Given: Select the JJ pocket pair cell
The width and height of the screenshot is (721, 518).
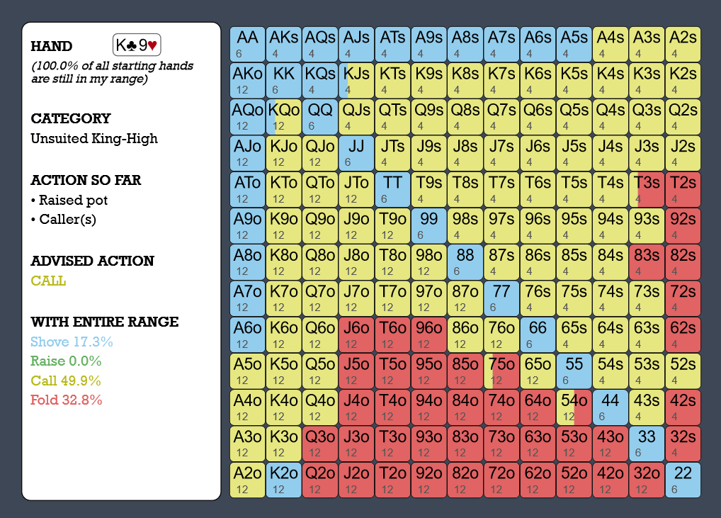Looking at the screenshot, I should (356, 153).
